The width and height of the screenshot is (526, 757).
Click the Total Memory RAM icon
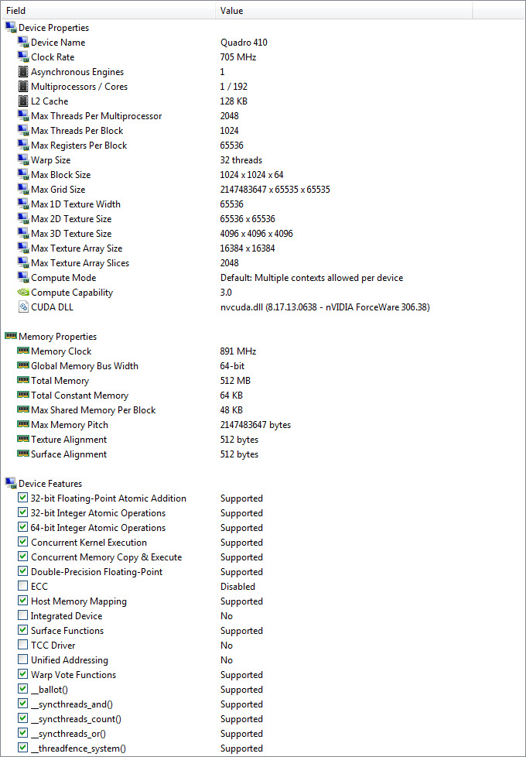[x=23, y=380]
